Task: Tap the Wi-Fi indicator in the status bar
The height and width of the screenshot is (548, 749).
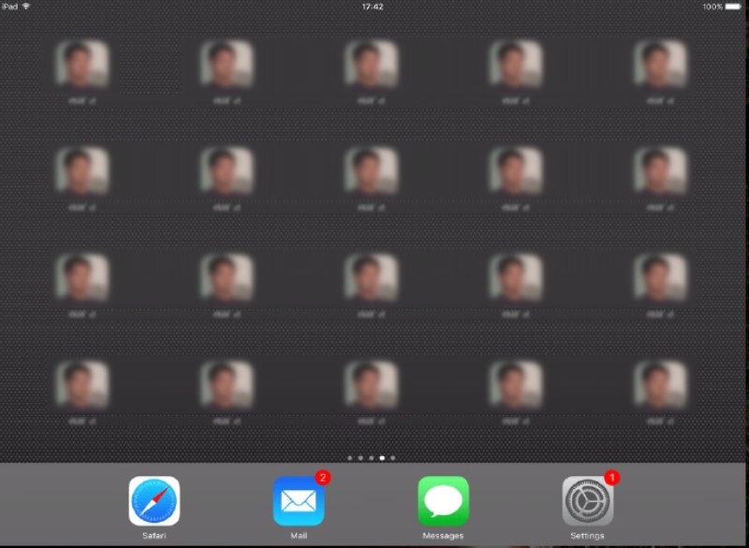Action: [27, 6]
